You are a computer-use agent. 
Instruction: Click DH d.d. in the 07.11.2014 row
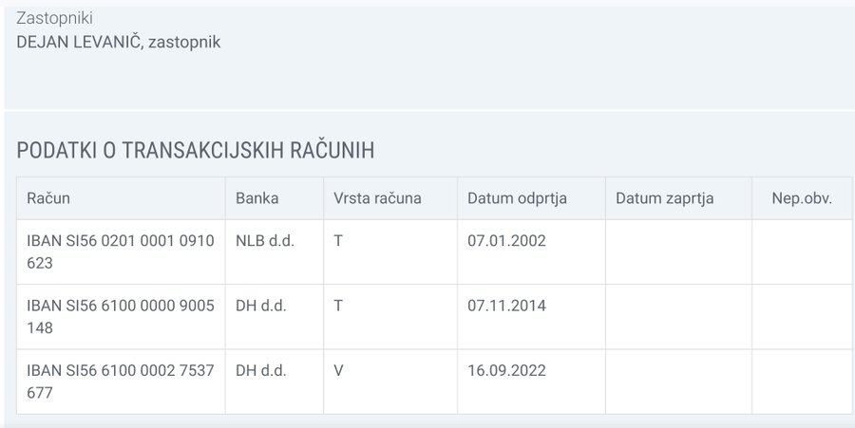click(260, 306)
